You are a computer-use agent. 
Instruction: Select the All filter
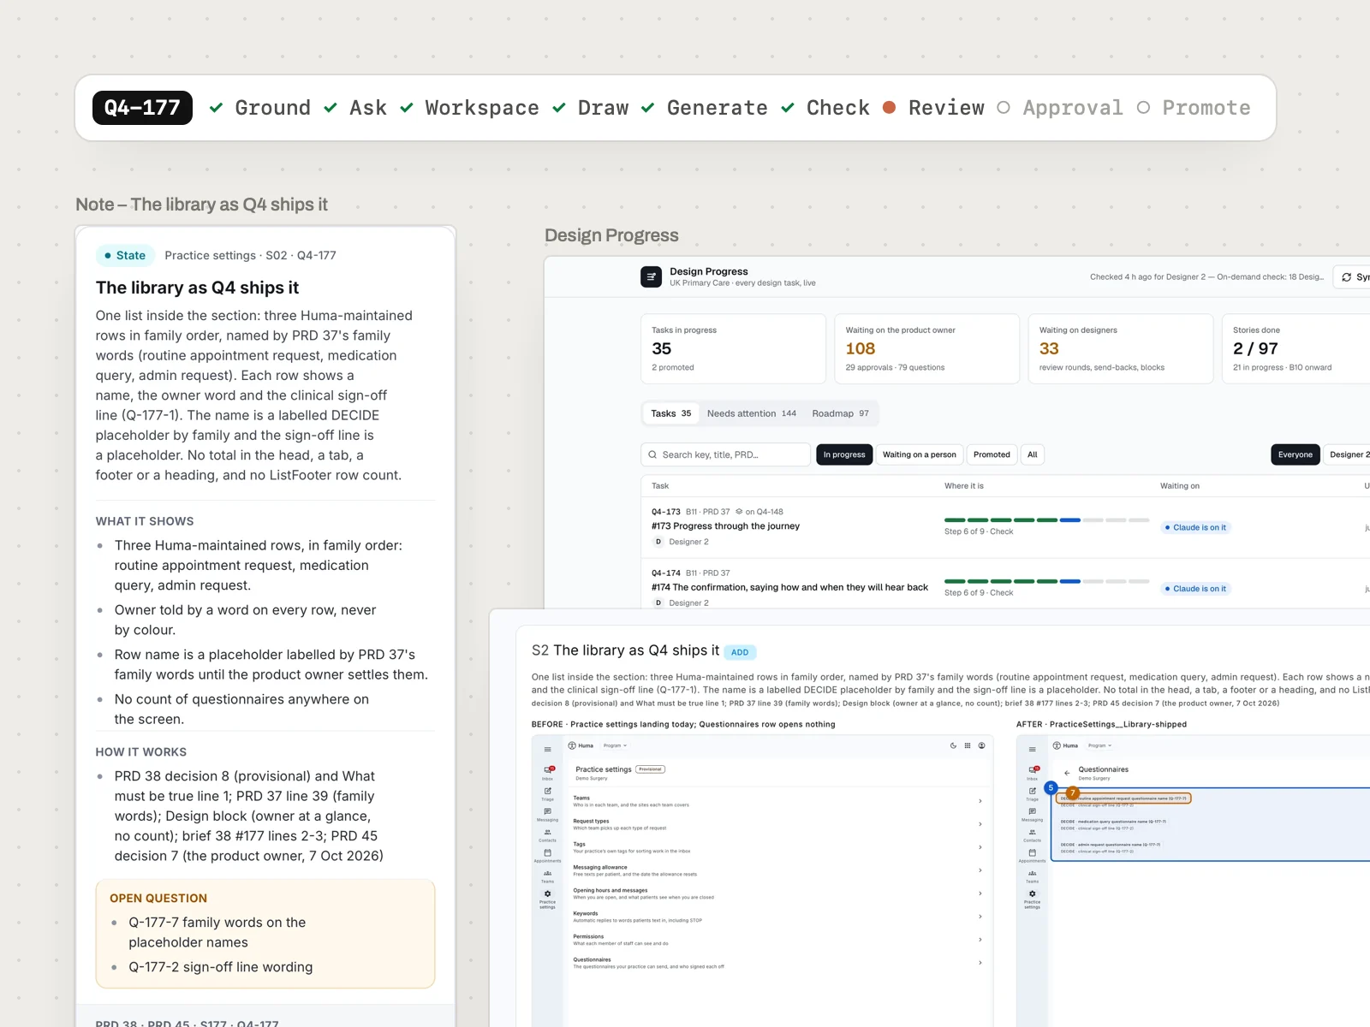(1033, 454)
